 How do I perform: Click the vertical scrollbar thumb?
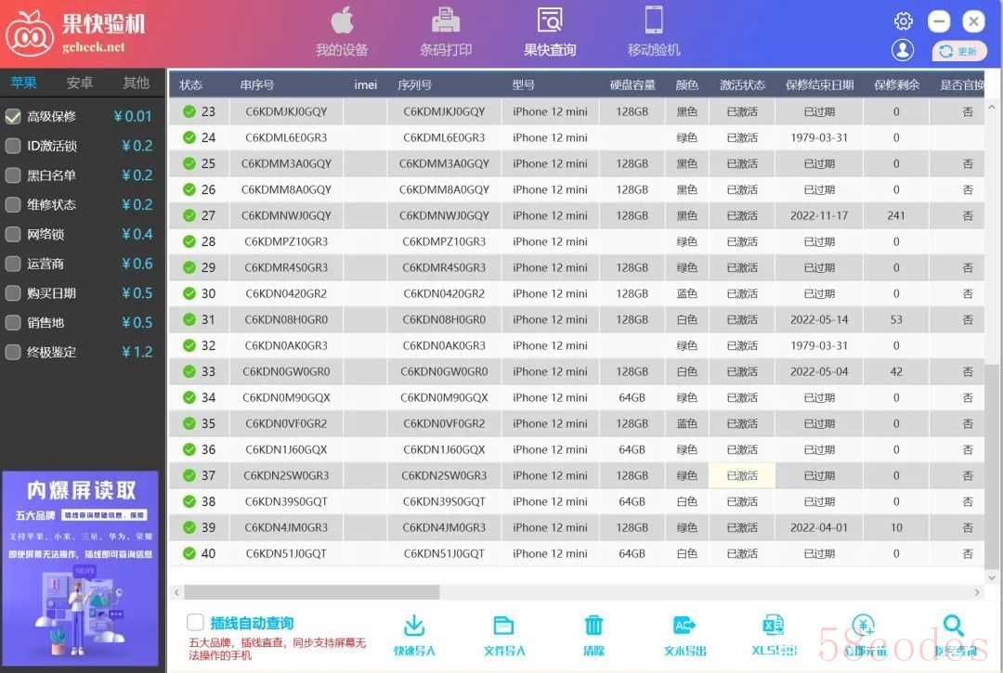click(992, 466)
